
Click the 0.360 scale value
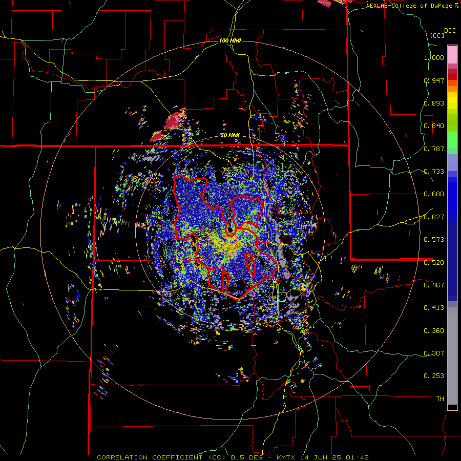point(434,331)
